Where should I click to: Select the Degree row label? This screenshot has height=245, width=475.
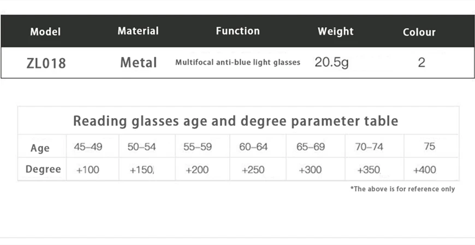[43, 169]
